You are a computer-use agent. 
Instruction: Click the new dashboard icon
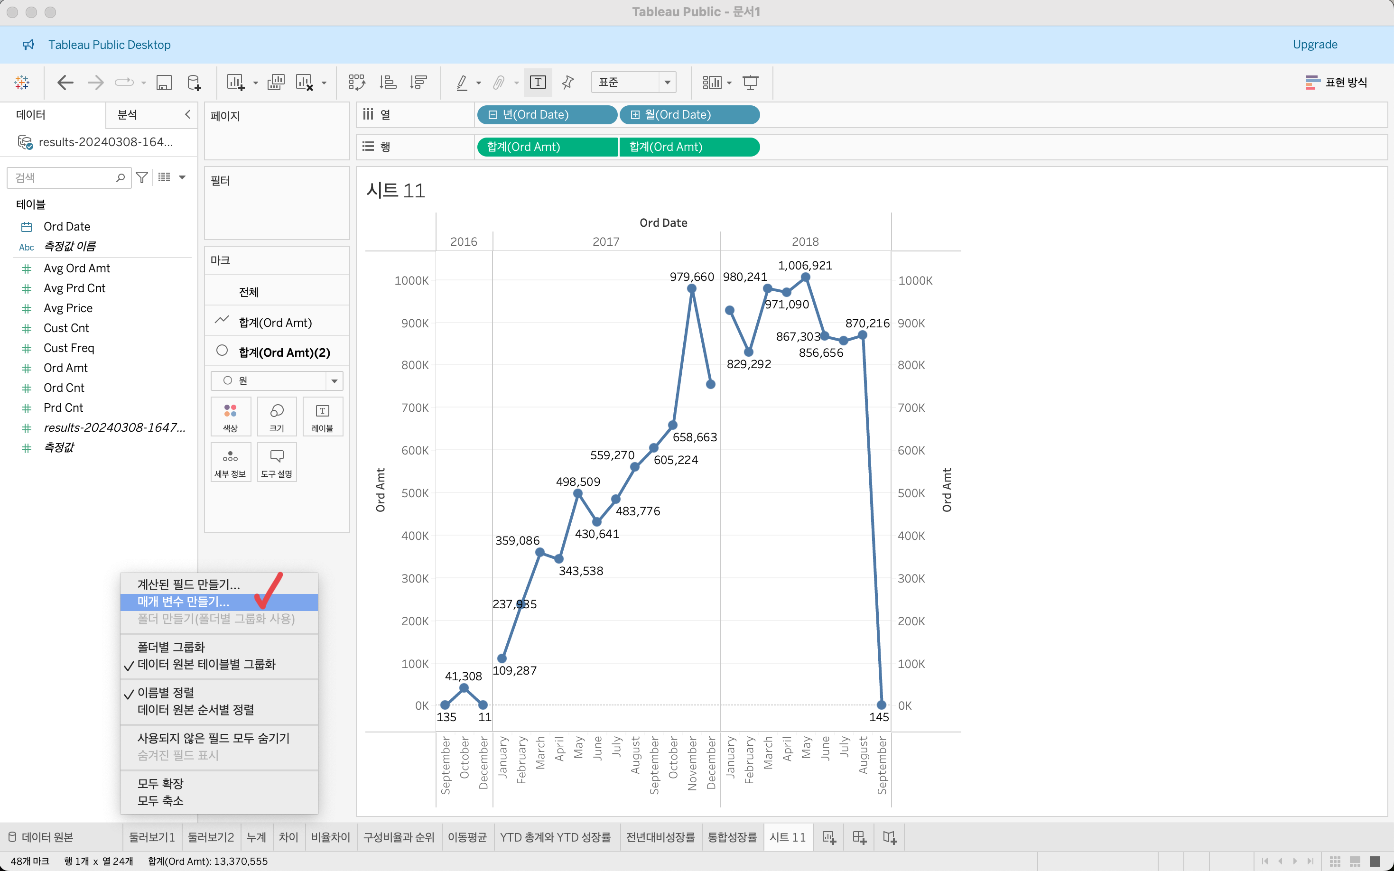point(859,838)
